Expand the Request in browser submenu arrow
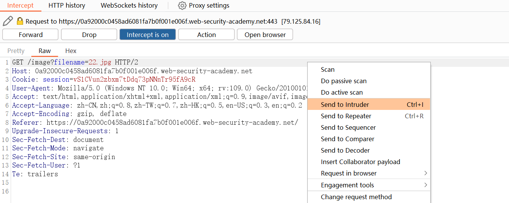 click(x=425, y=173)
